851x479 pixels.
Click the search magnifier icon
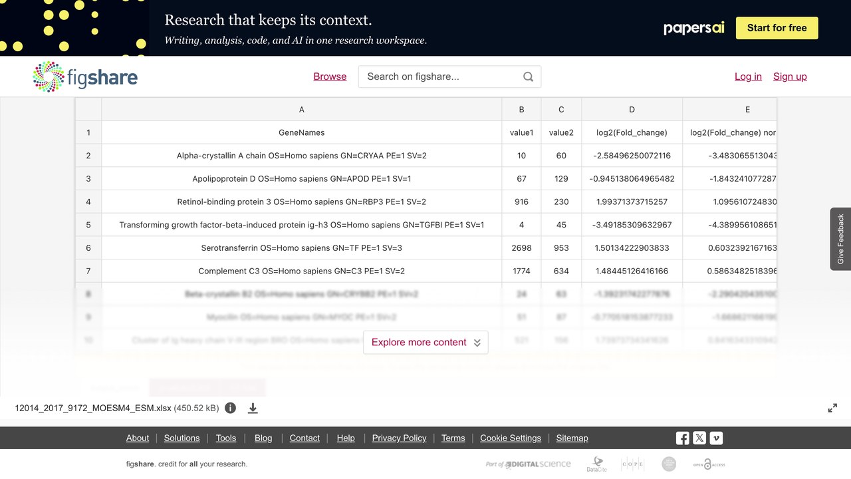[x=528, y=77]
